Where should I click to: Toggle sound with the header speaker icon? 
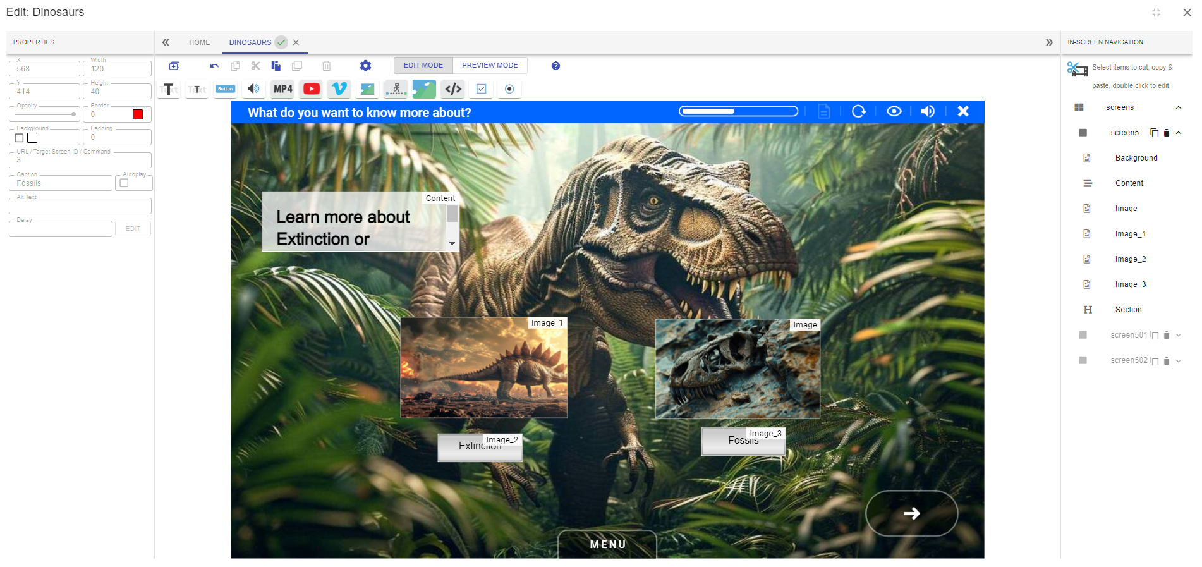(x=928, y=111)
